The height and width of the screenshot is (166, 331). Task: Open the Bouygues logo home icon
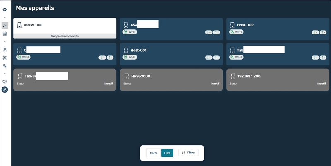click(x=5, y=10)
